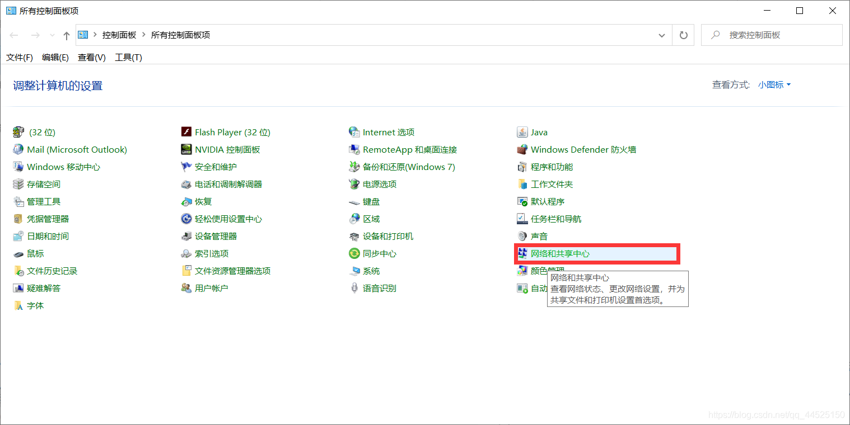Image resolution: width=850 pixels, height=425 pixels.
Task: Open the 用户帐户 icon
Action: click(x=186, y=288)
